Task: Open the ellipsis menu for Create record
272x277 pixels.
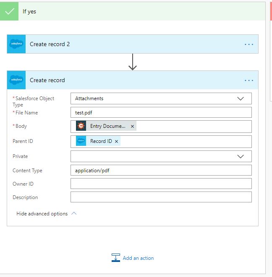Action: click(249, 80)
